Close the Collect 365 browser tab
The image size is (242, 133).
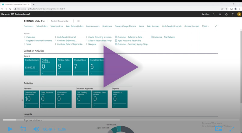tap(29, 4)
